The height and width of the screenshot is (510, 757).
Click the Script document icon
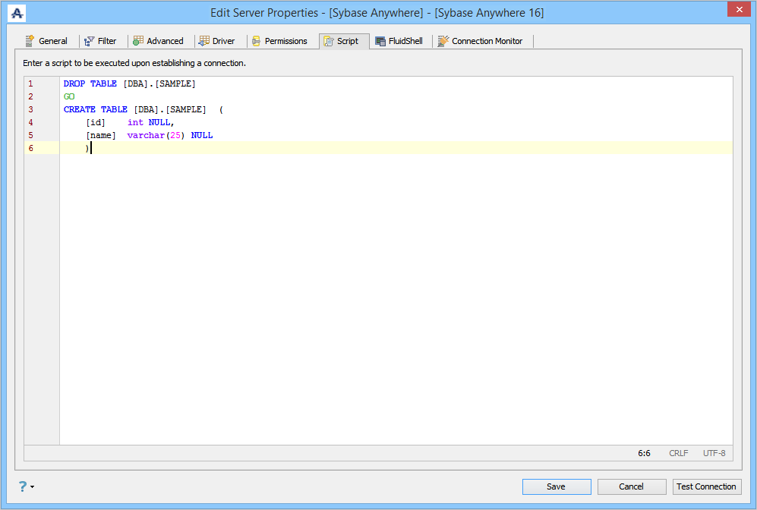click(x=329, y=42)
